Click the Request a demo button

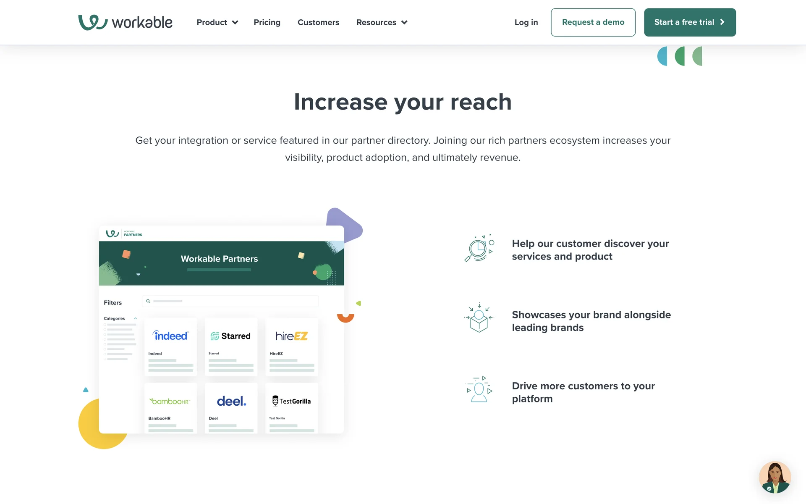pos(593,22)
